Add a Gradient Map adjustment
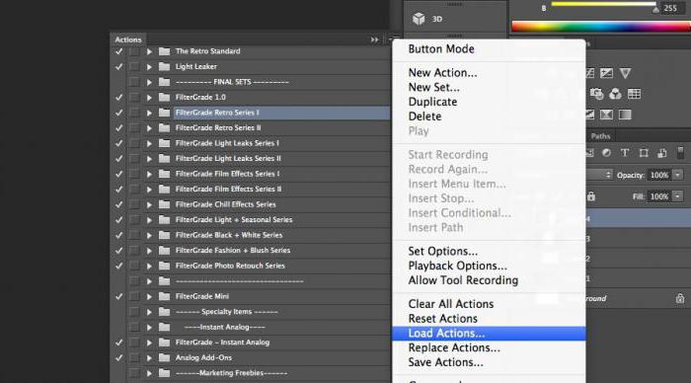The height and width of the screenshot is (383, 691). tap(625, 115)
